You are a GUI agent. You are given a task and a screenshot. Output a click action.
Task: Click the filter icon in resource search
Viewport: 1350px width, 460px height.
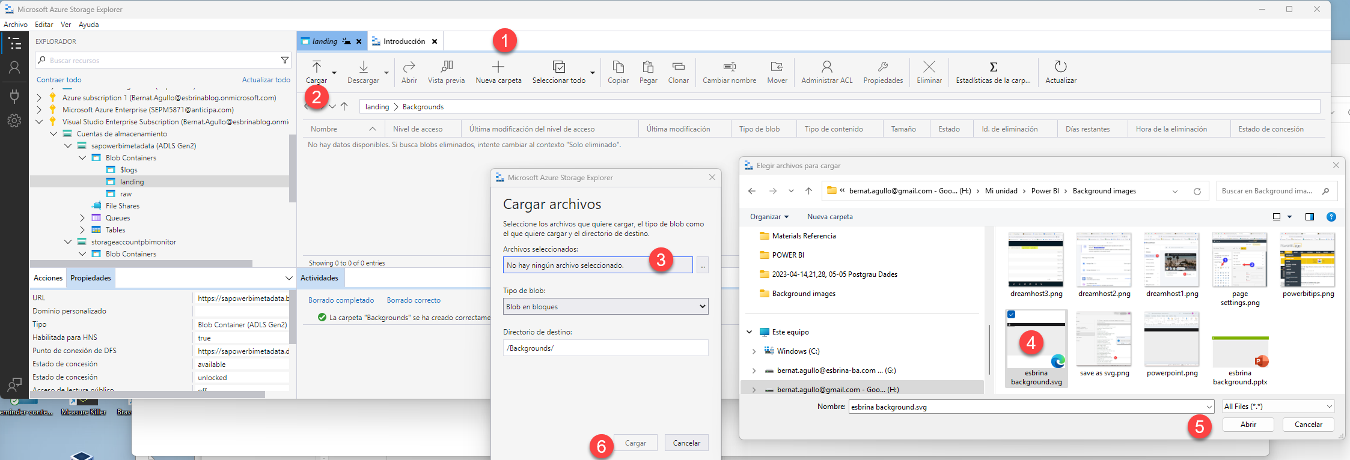click(285, 60)
